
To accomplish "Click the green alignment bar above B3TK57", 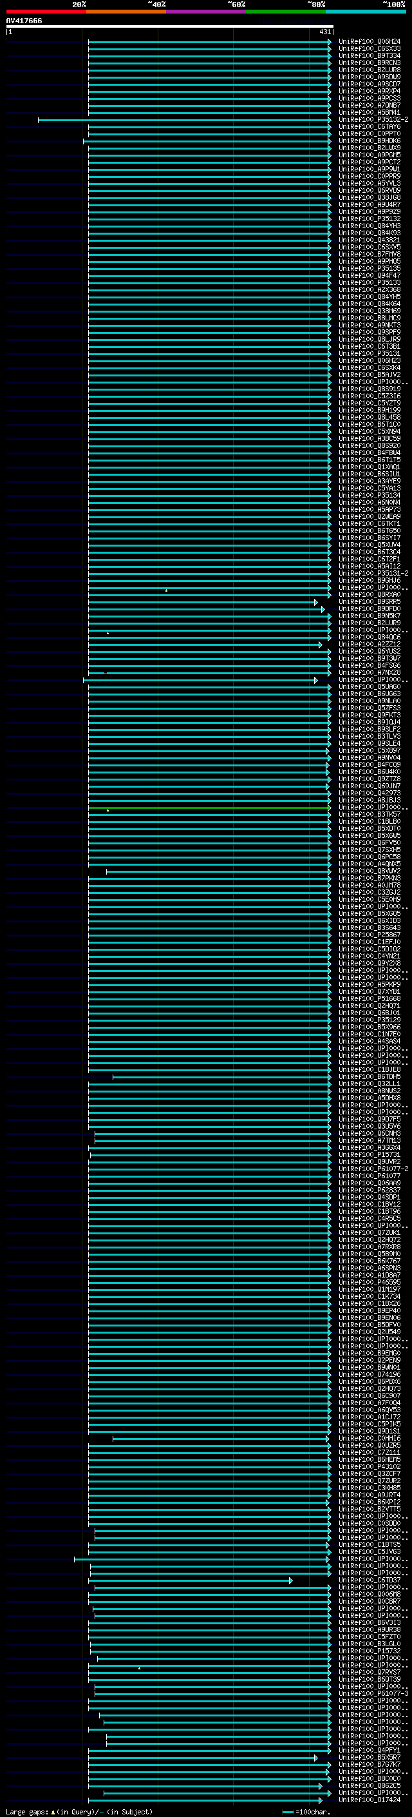I will 209,808.
